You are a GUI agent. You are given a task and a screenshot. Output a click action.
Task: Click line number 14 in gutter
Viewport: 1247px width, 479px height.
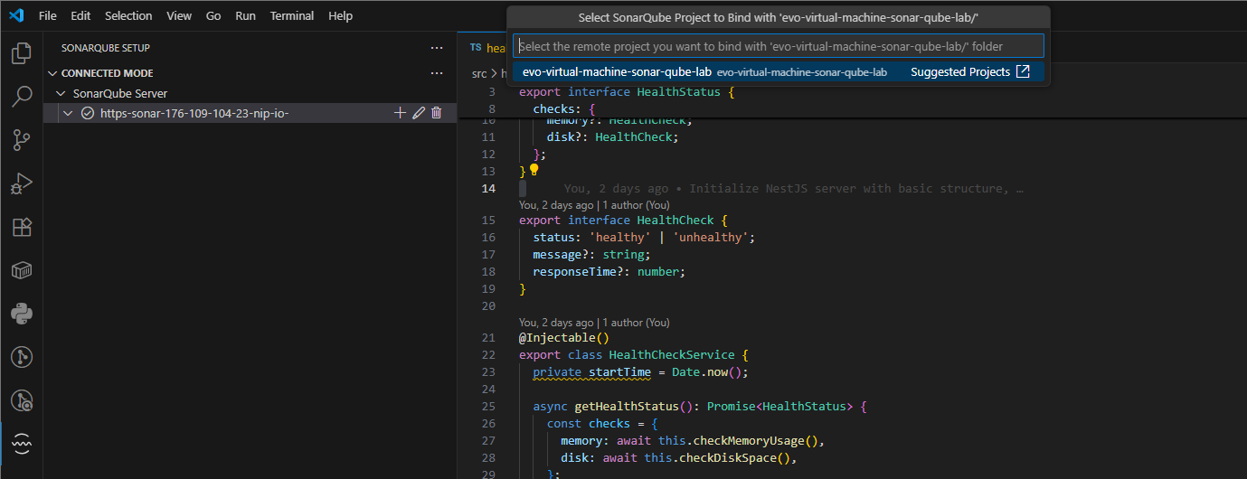[488, 189]
